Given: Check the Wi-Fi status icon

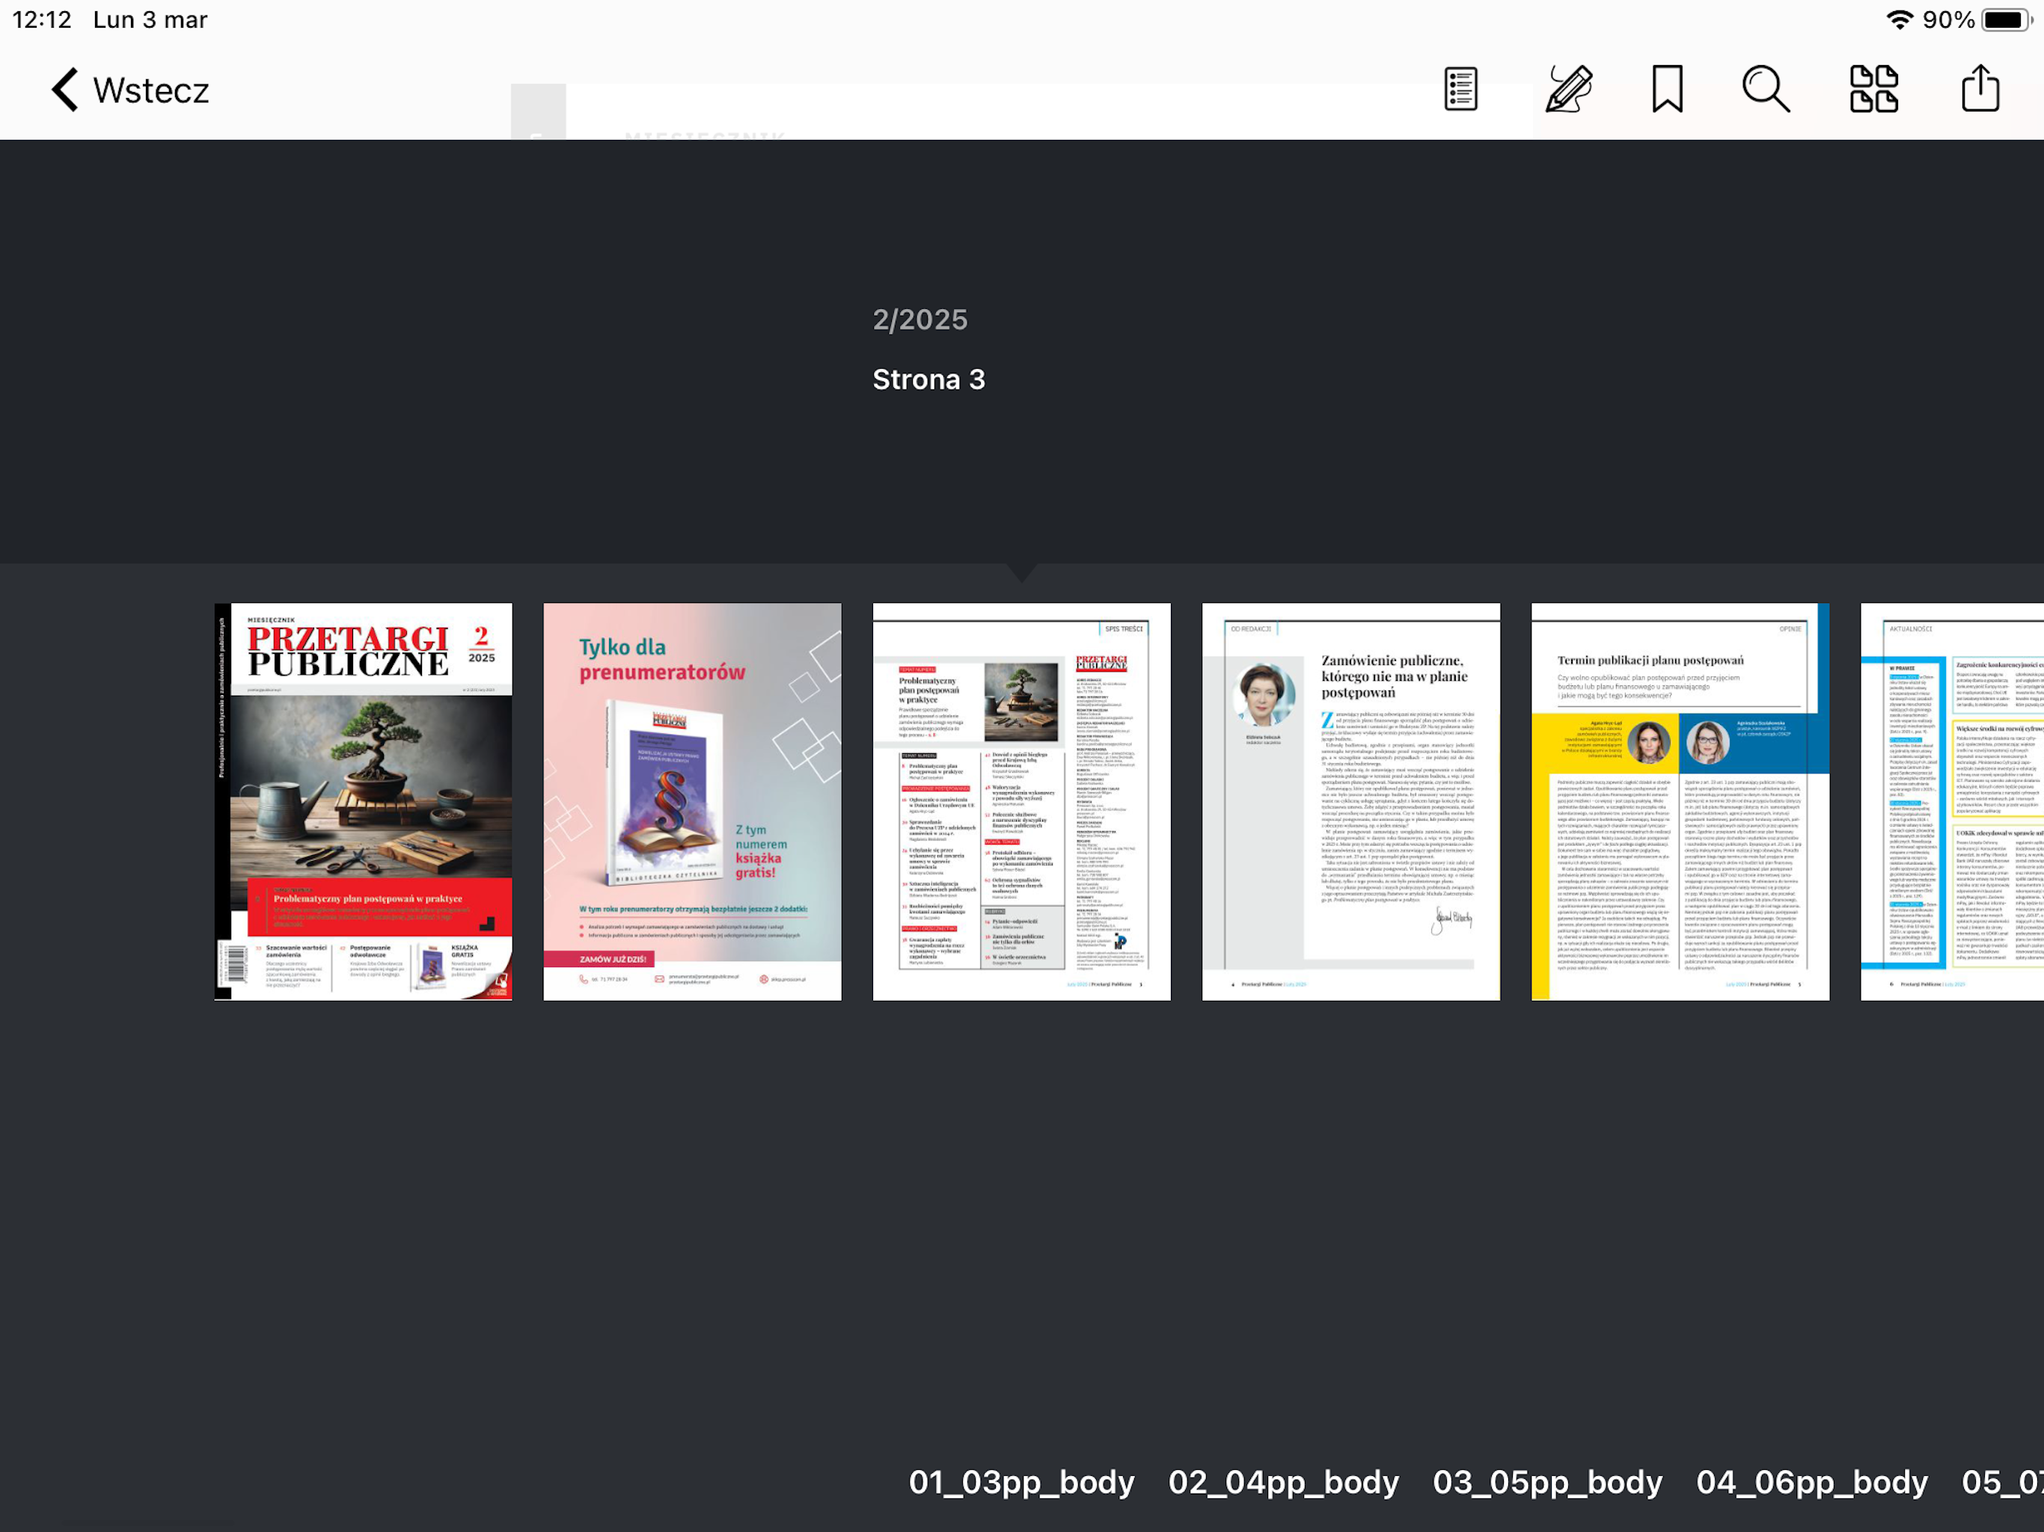Looking at the screenshot, I should (1899, 19).
